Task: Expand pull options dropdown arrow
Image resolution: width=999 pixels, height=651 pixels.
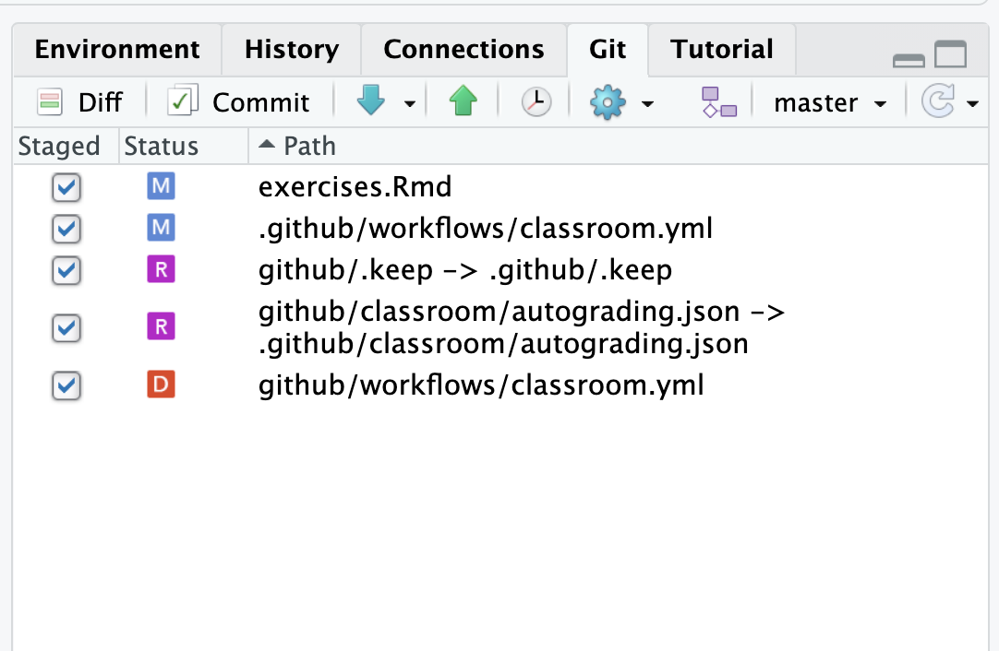Action: pyautogui.click(x=410, y=103)
